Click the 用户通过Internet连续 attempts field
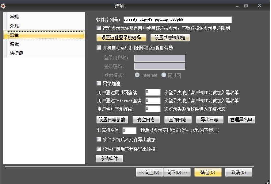The height and width of the screenshot is (184, 271). [x=153, y=101]
